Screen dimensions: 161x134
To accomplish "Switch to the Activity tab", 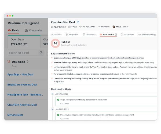I will pos(56,35).
